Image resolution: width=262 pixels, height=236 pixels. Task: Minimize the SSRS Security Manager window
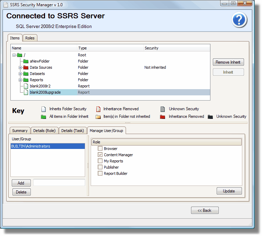coord(225,3)
